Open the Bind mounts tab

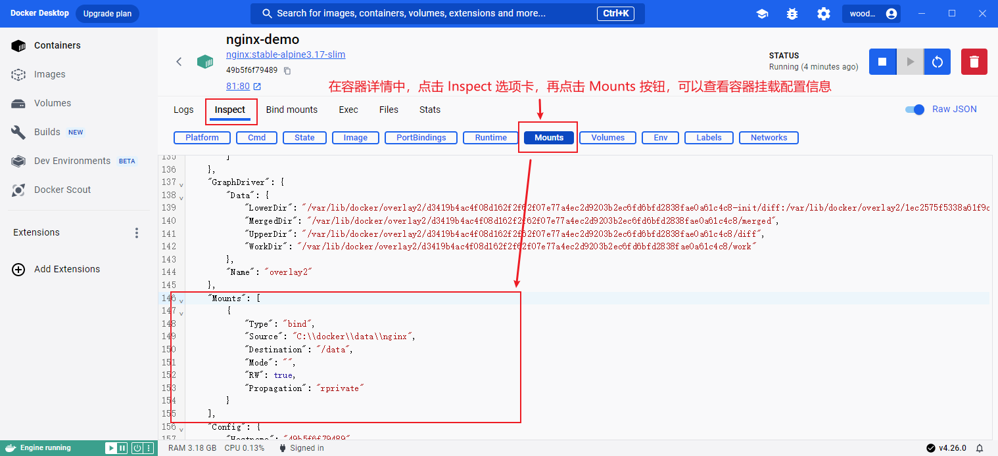(x=292, y=110)
